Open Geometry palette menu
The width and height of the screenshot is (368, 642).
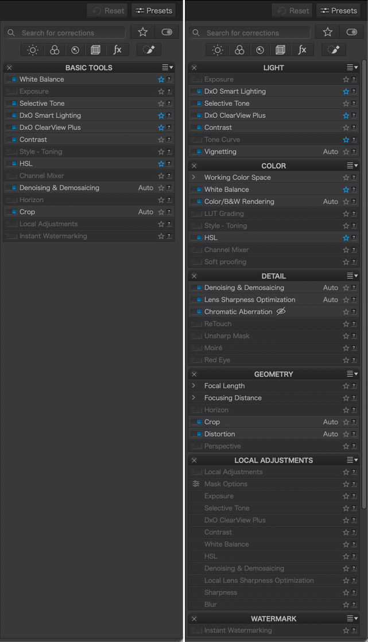tap(352, 374)
